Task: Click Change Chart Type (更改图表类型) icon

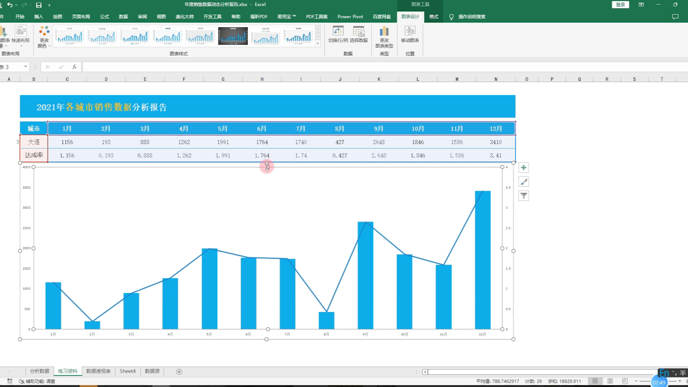Action: point(384,37)
